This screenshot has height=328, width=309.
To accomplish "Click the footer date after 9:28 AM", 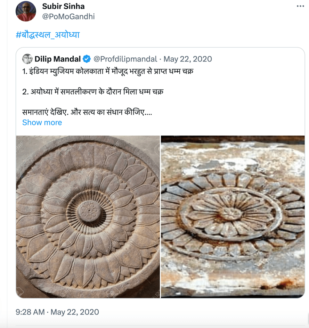I will click(x=74, y=312).
